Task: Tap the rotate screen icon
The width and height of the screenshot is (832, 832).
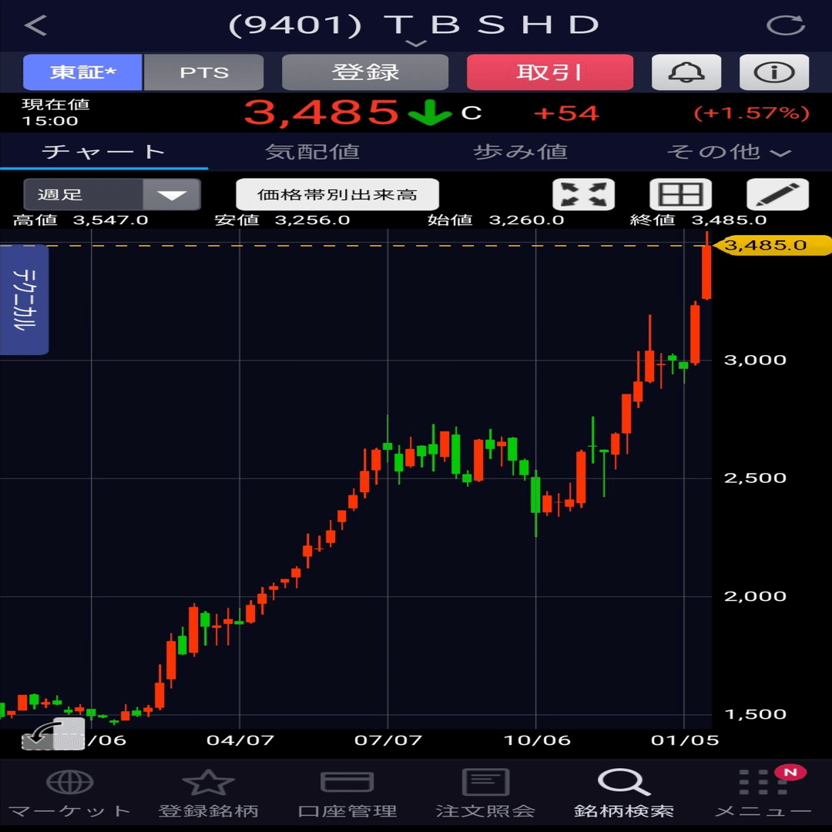Action: (x=53, y=734)
